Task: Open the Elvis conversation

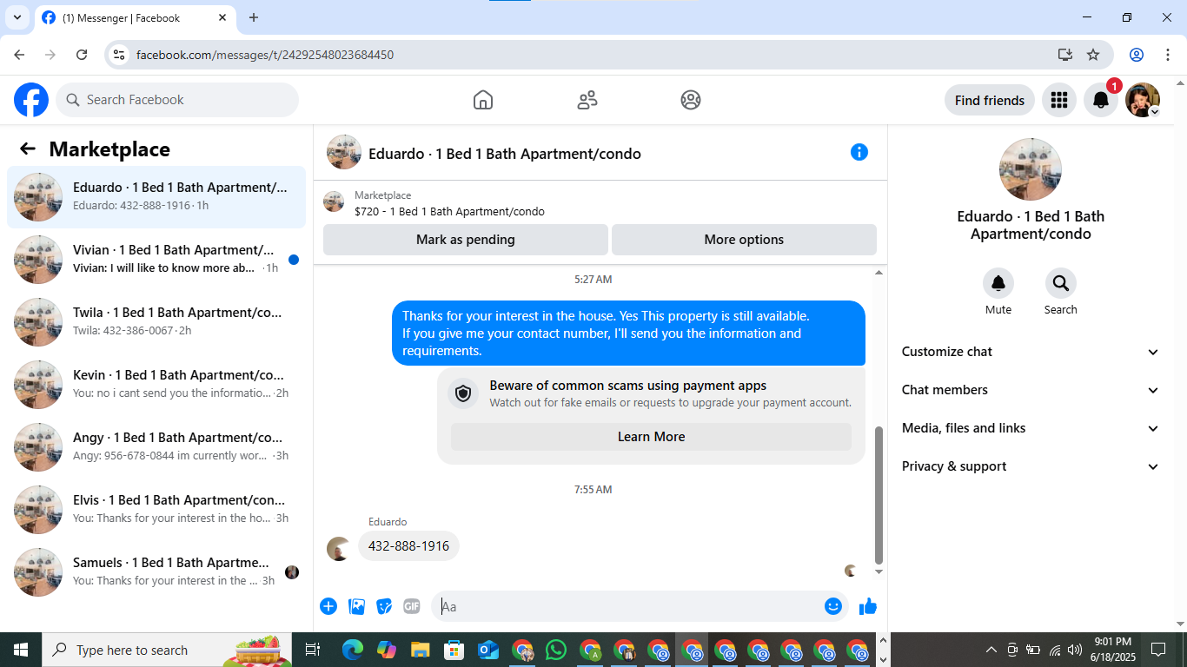Action: point(156,510)
